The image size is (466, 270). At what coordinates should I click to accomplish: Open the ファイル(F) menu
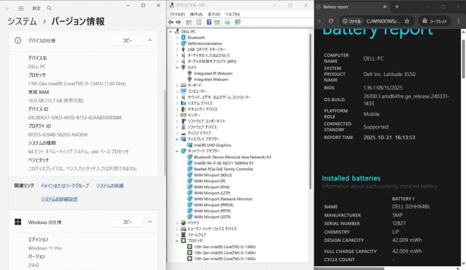point(177,14)
